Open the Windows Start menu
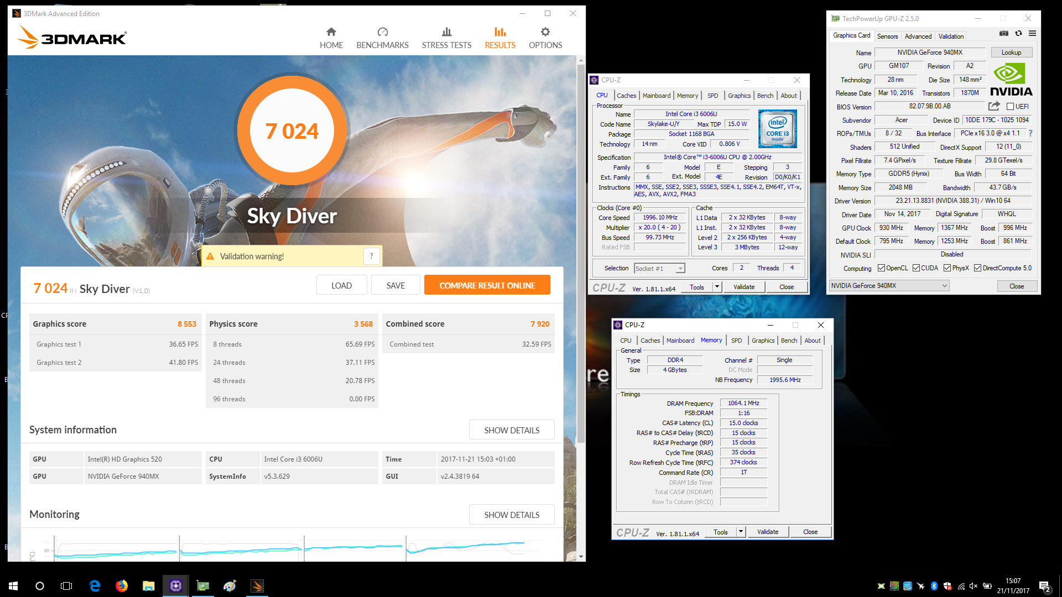Image resolution: width=1062 pixels, height=597 pixels. (13, 585)
